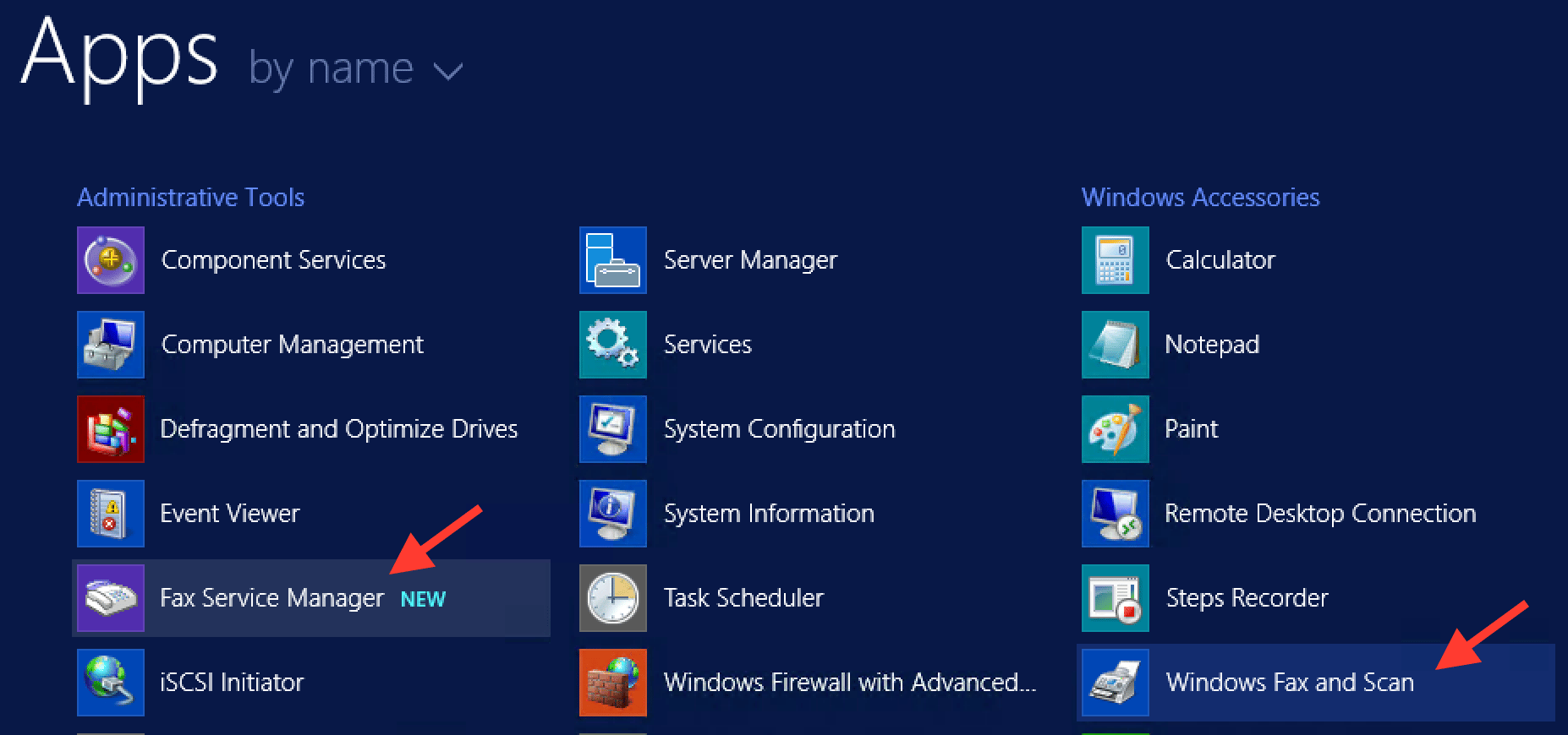Open the Steps Recorder icon
This screenshot has height=735, width=1568.
[1116, 598]
